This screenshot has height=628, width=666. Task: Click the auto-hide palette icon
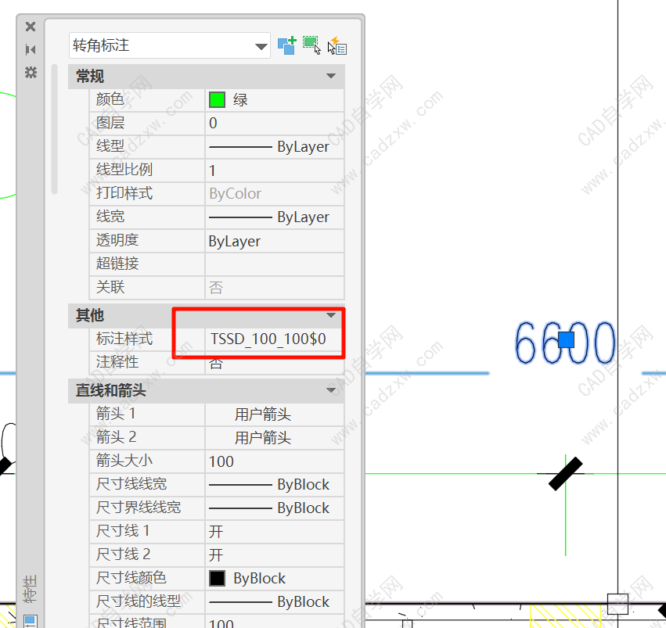(x=31, y=49)
